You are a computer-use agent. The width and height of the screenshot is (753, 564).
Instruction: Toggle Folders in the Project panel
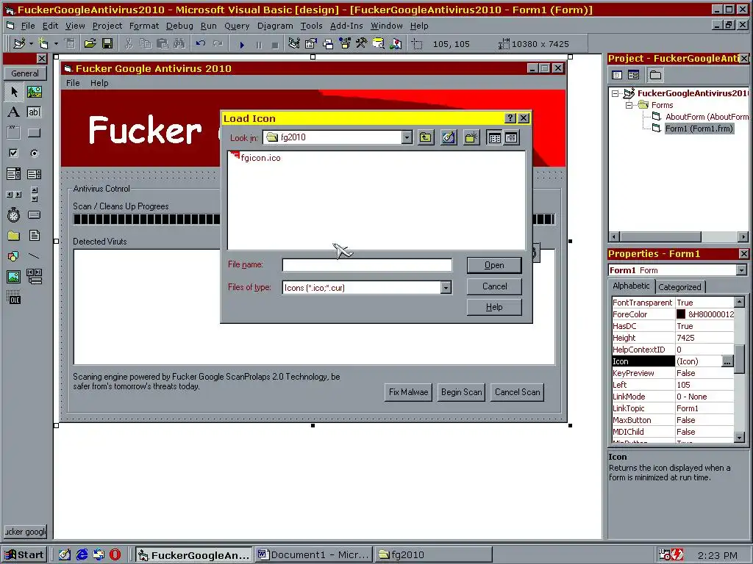click(655, 75)
